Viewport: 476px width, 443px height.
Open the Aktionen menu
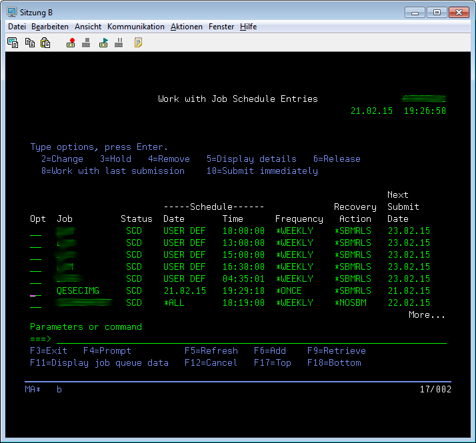point(187,27)
